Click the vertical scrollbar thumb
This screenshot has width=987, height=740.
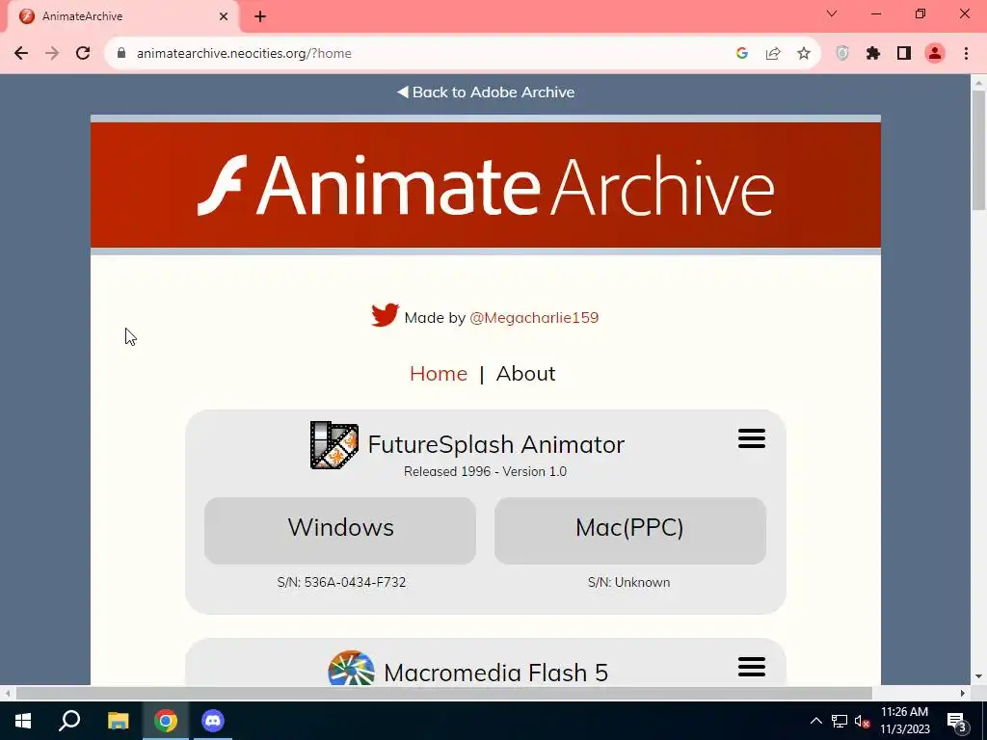pyautogui.click(x=978, y=149)
